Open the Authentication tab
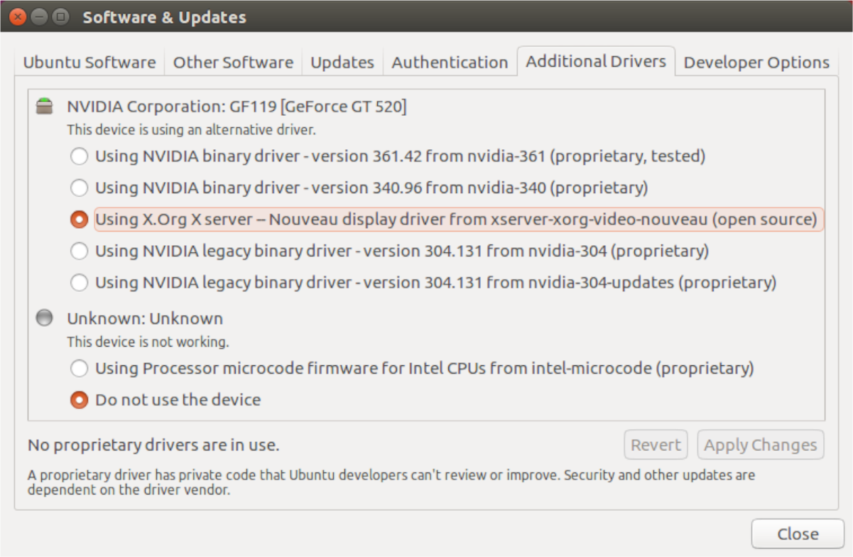The height and width of the screenshot is (557, 853). pos(450,62)
